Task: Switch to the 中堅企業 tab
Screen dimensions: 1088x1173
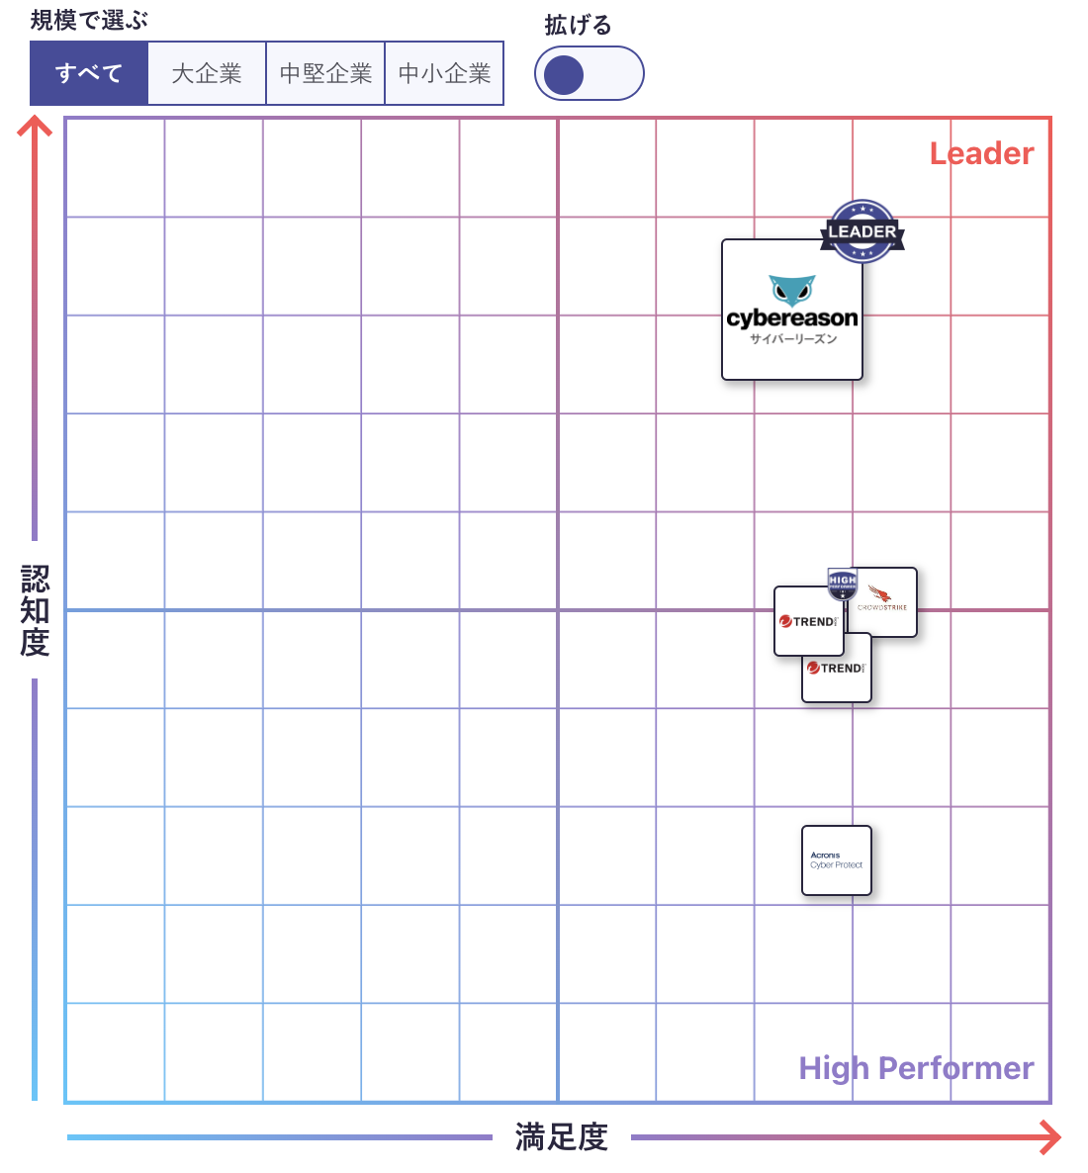Action: tap(325, 73)
